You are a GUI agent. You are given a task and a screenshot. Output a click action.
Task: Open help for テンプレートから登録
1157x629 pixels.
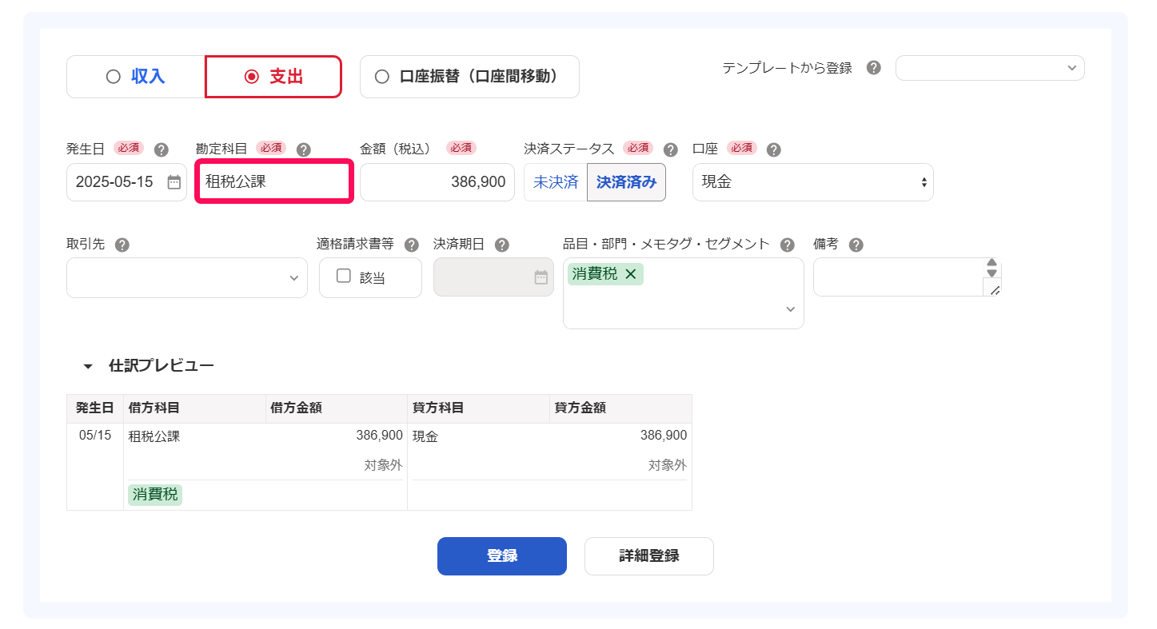click(874, 68)
